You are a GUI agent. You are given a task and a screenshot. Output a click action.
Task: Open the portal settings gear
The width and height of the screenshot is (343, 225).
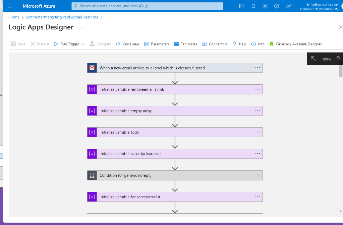[x=265, y=6]
